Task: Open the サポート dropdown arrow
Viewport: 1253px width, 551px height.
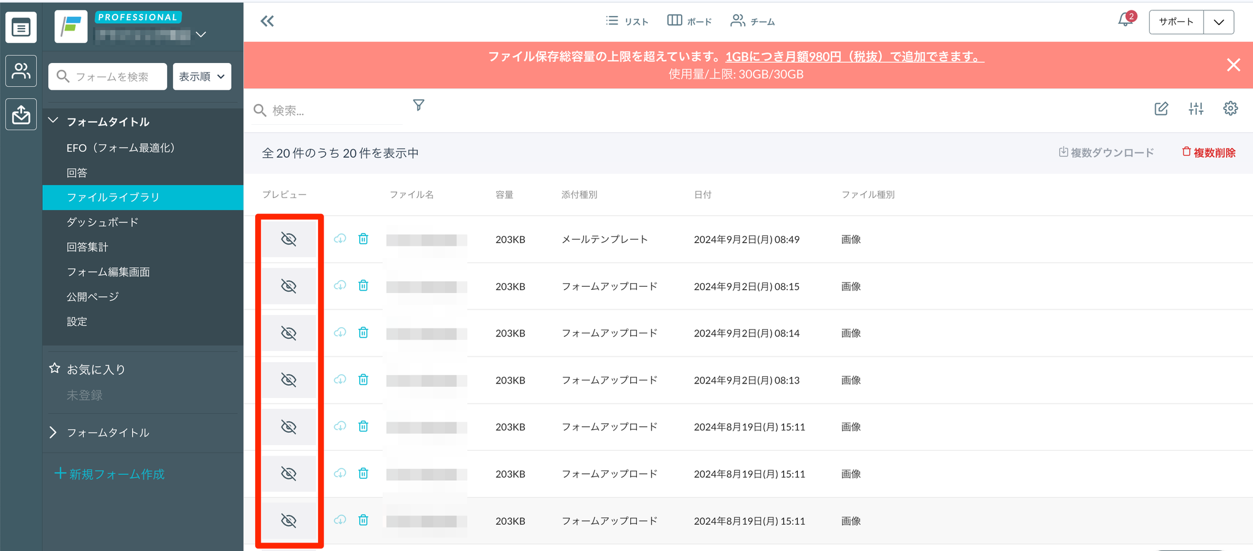Action: pyautogui.click(x=1219, y=22)
